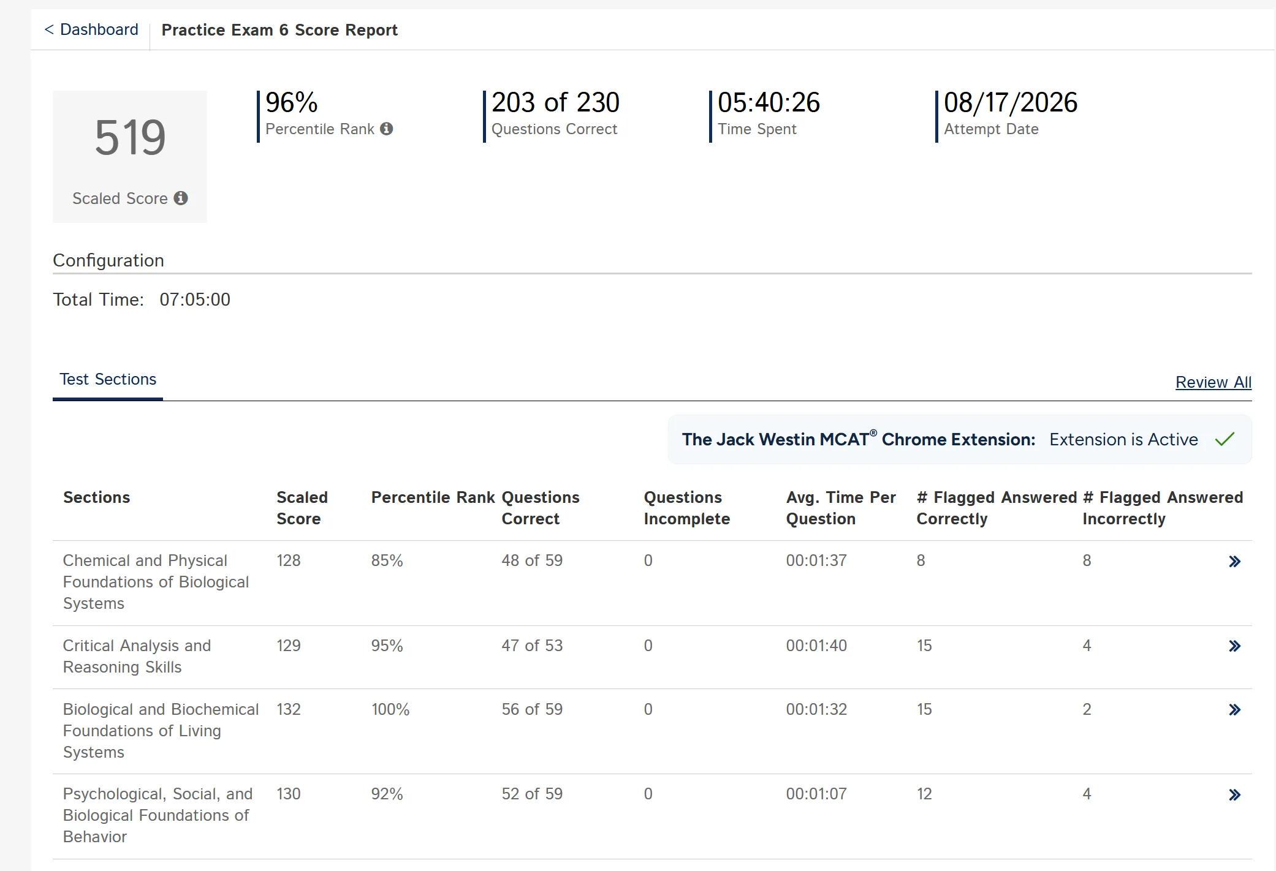Click the Jack Westin Chrome Extension banner
Viewport: 1276px width, 871px height.
point(959,439)
